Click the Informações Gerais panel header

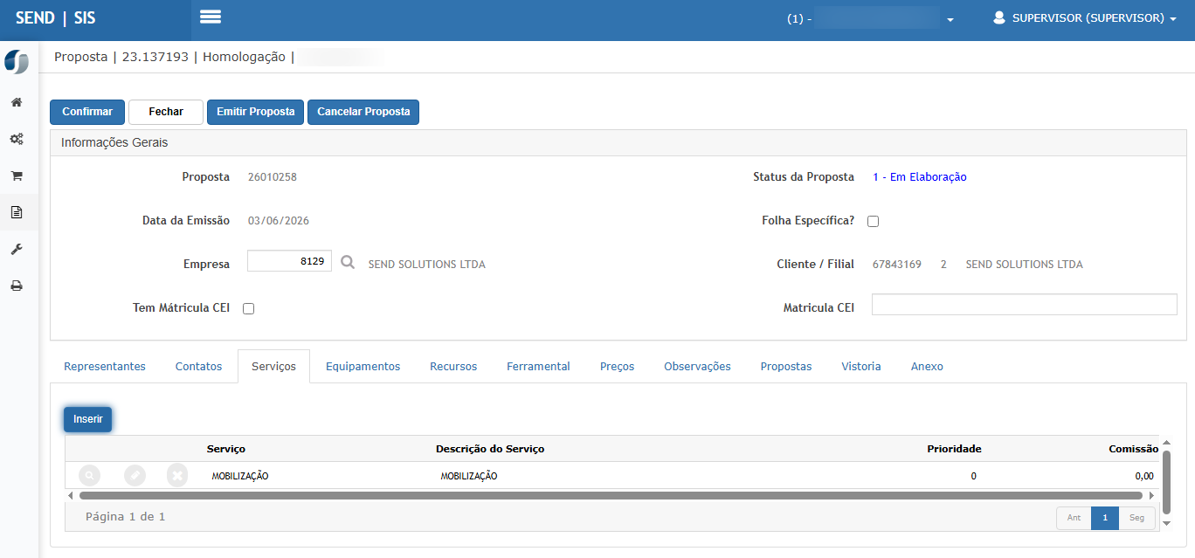pyautogui.click(x=618, y=142)
